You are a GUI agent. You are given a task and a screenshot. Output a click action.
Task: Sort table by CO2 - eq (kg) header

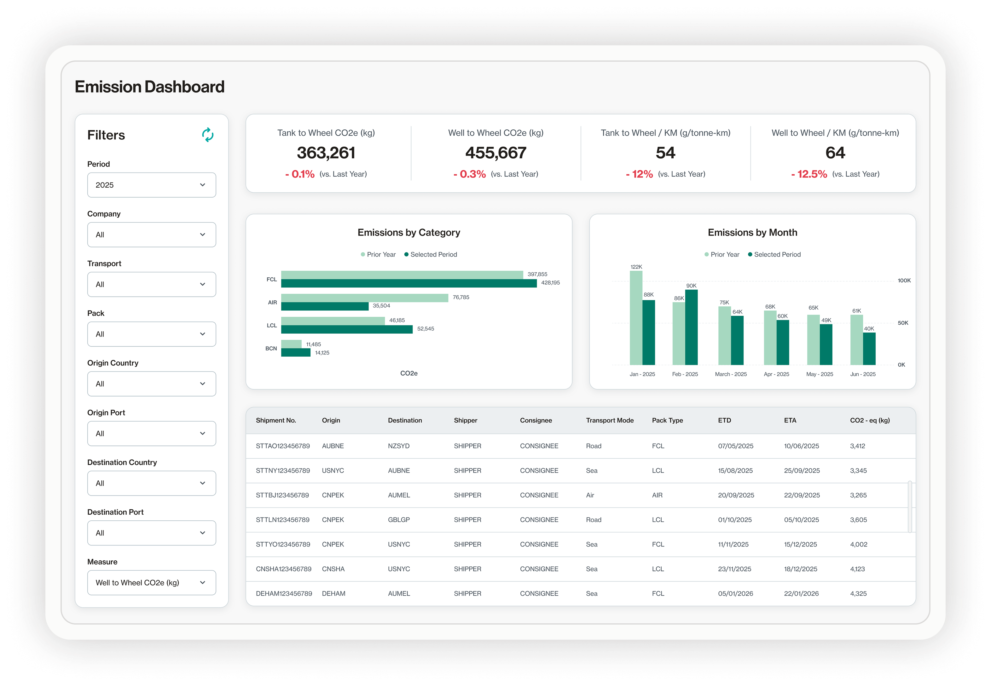click(x=869, y=420)
